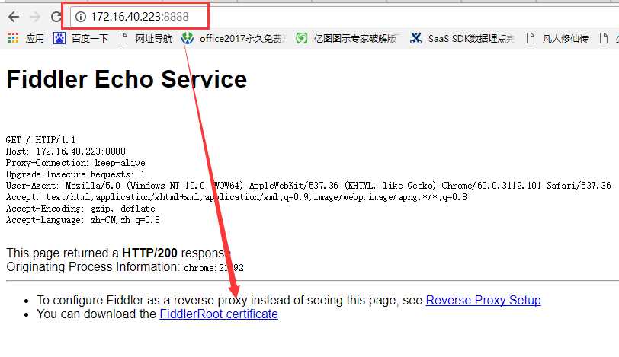
Task: Click the 'Originating Process Information' text
Action: (x=93, y=266)
